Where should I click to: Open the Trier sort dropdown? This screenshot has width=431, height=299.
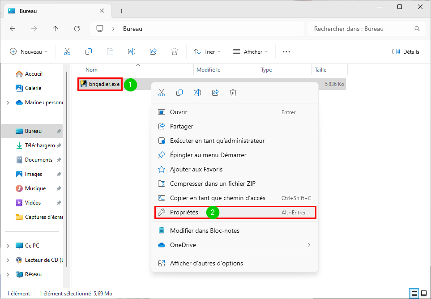pos(207,51)
